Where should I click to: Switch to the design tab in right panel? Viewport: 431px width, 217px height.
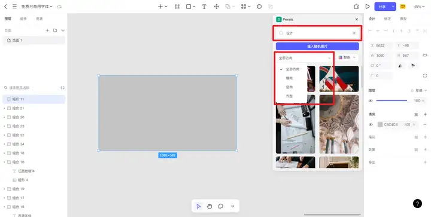coord(372,19)
